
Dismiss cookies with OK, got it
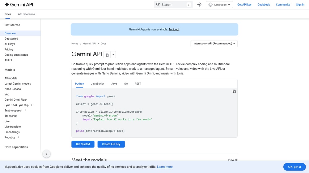point(294,167)
